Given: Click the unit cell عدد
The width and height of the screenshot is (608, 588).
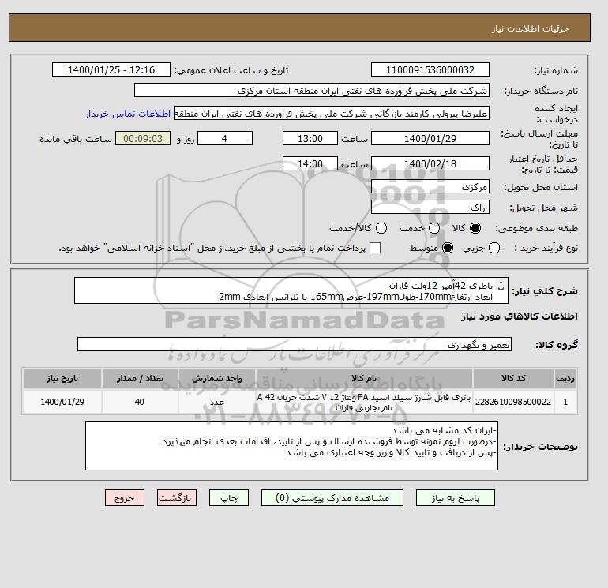Looking at the screenshot, I should (x=217, y=402).
